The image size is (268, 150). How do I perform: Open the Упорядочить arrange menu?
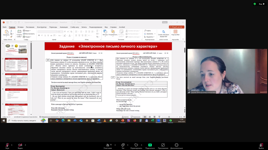(113, 33)
